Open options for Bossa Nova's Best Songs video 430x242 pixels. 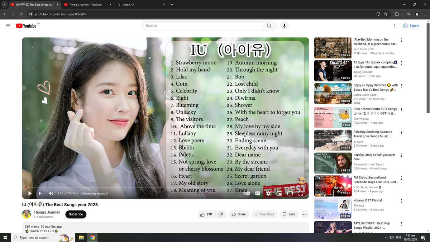pos(401,86)
